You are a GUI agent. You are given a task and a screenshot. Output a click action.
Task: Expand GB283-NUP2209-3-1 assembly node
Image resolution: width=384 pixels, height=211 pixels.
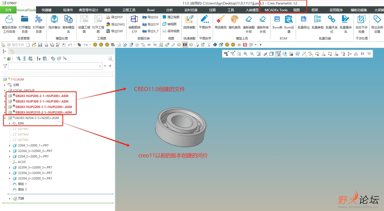[5, 107]
